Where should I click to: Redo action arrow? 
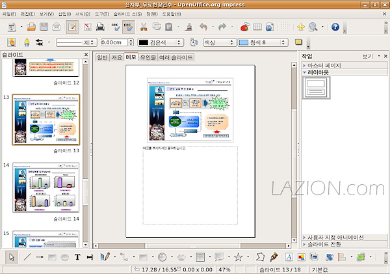coord(222,27)
